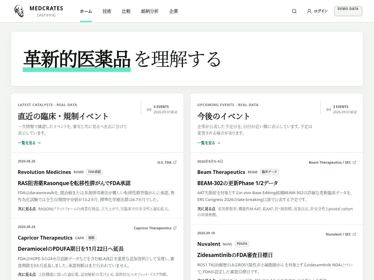Open the 銘柄分析 nav tab
Viewport: 374px width, 280px height.
pyautogui.click(x=150, y=11)
